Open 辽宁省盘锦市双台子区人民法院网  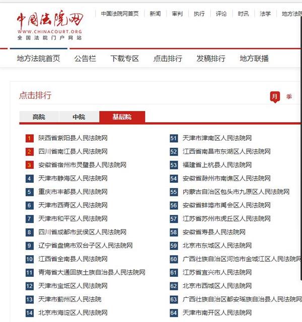point(86,246)
